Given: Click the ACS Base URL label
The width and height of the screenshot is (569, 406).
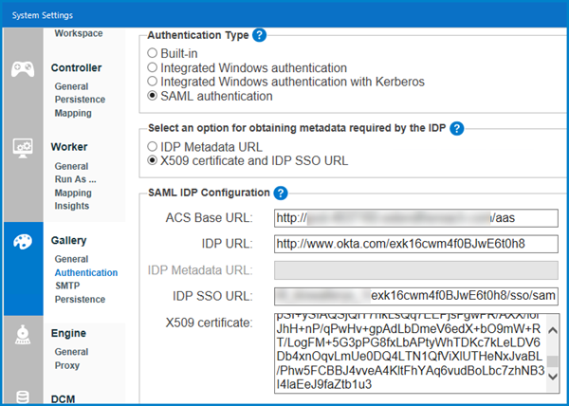Looking at the screenshot, I should (x=209, y=218).
